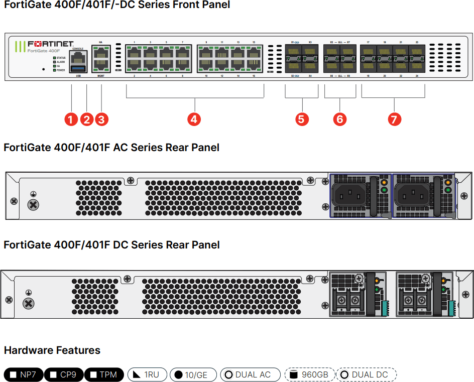Screen dimensions: 474x382
Task: Click the green stripes beside the Fortinet logo
Action: point(20,47)
